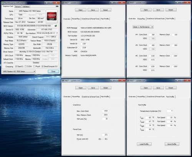Click Save button in the OverDrive window
Screen dimensions: 192x157
point(93,88)
